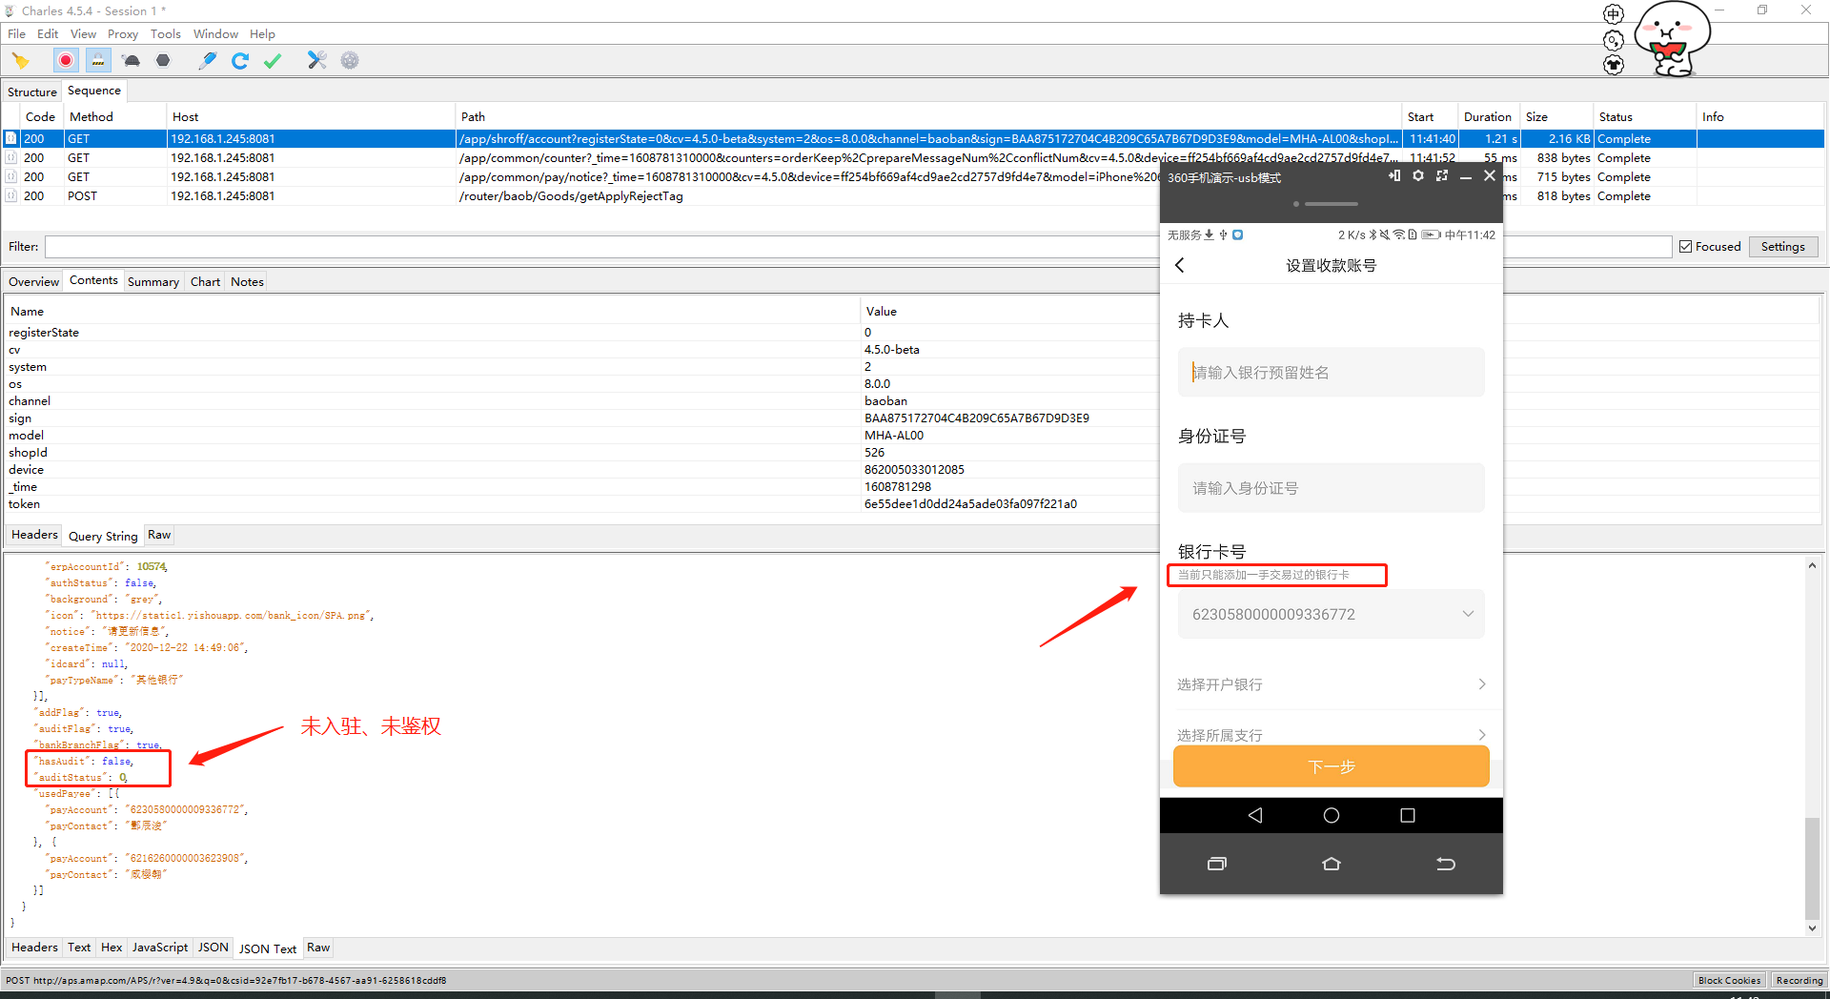Open the bank card number dropdown
Viewport: 1830px width, 999px height.
click(x=1331, y=615)
